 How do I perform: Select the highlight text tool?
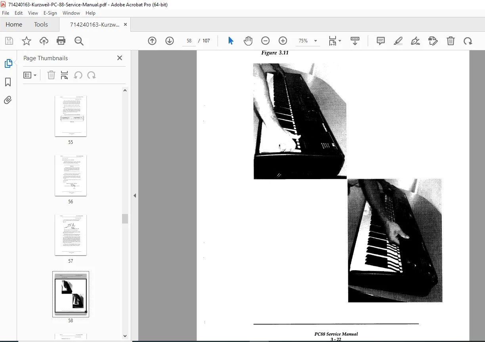pyautogui.click(x=398, y=41)
